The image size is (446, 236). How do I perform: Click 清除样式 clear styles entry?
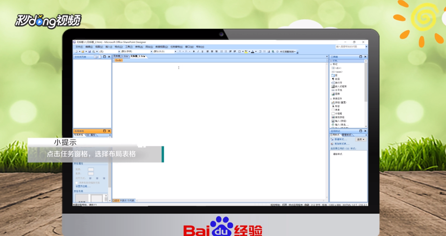click(337, 154)
